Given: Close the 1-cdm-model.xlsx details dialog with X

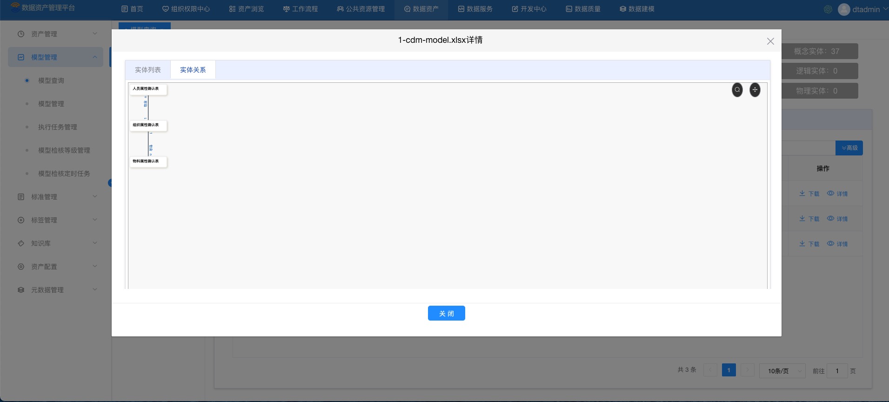Looking at the screenshot, I should click(x=770, y=41).
